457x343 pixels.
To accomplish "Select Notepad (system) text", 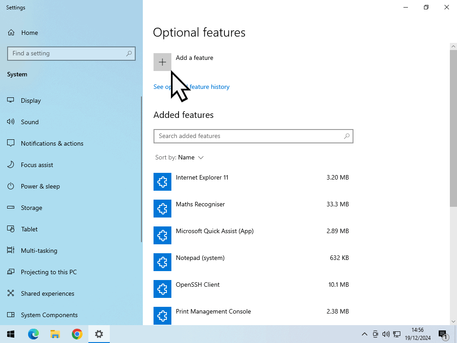I will (x=200, y=258).
